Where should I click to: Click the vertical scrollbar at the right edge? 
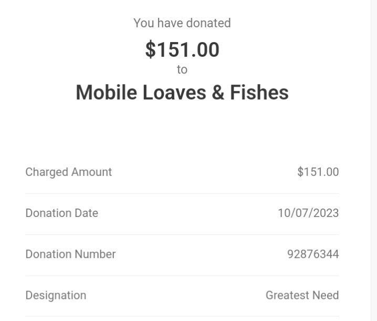pos(374,161)
